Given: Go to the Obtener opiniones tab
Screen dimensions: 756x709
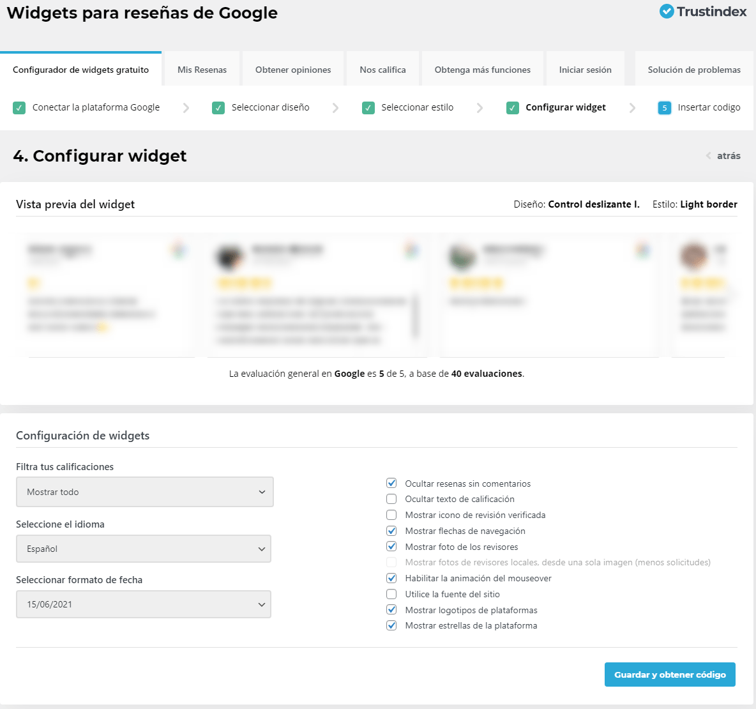Looking at the screenshot, I should click(x=293, y=70).
